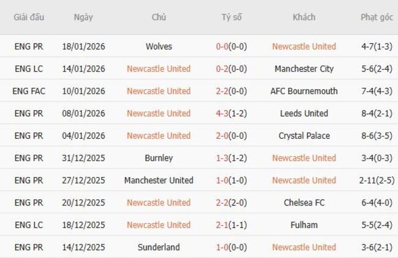Viewport: 398px width, 258px height.
Task: Open the Fulham team page
Action: click(304, 225)
